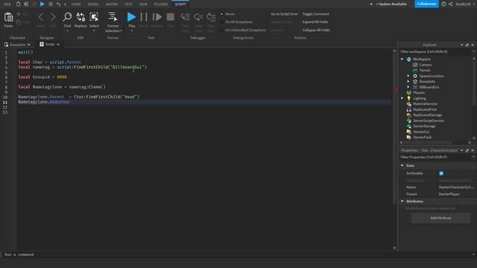Click the Step Into debugger icon
Image resolution: width=477 pixels, height=268 pixels.
[186, 17]
